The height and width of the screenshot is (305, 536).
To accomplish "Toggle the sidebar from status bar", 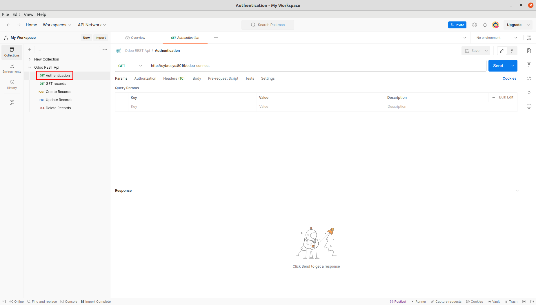I will click(4, 302).
